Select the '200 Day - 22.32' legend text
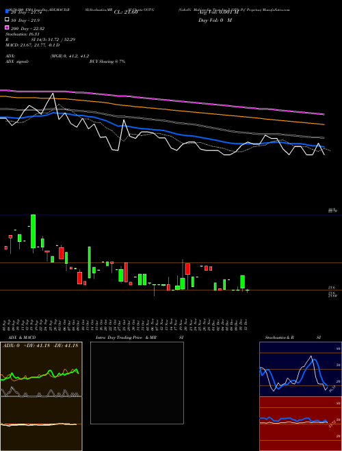 pyautogui.click(x=27, y=29)
